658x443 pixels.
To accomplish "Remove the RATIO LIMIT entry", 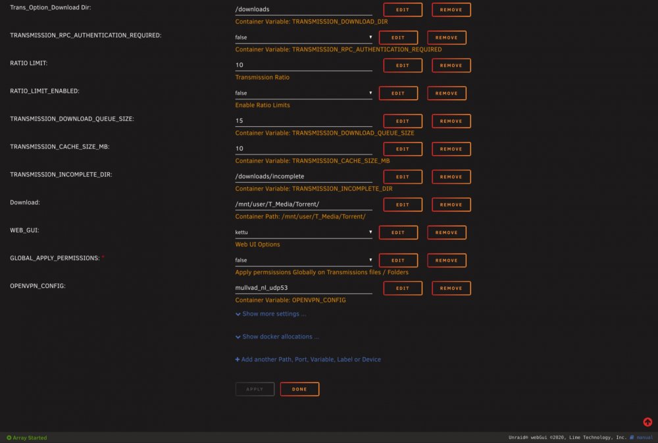I will (x=451, y=65).
